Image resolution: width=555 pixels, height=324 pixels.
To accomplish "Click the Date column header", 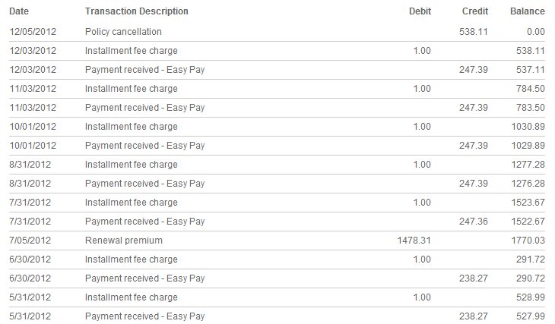I will click(19, 11).
